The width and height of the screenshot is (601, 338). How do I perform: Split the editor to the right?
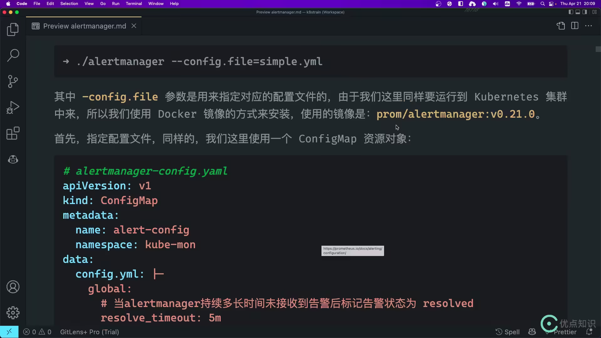tap(575, 26)
